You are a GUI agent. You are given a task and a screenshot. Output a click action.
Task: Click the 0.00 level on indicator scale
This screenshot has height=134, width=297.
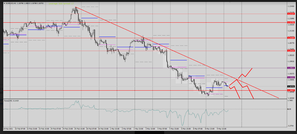[x=289, y=109]
